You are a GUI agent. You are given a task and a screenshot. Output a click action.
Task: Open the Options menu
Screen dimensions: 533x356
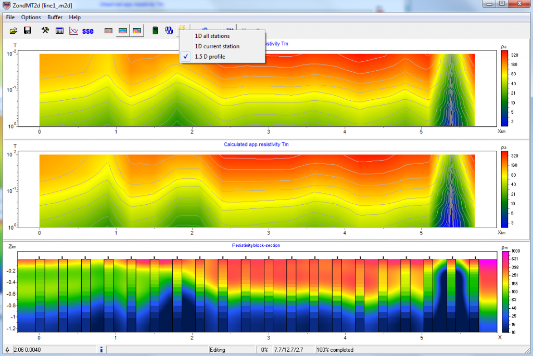click(31, 17)
